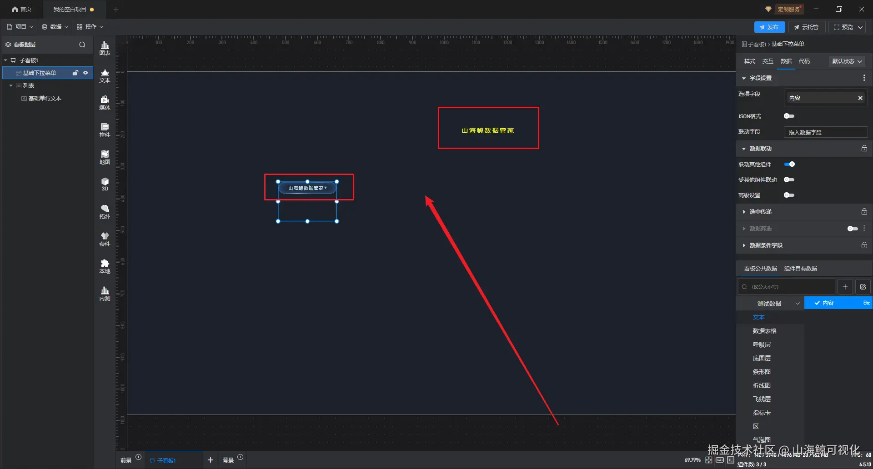Viewport: 873px width, 469px height.
Task: Open the 默认状态 state dropdown
Action: point(847,61)
